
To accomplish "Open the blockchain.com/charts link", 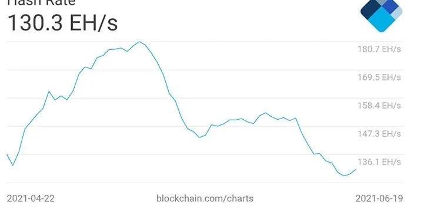I will [205, 198].
